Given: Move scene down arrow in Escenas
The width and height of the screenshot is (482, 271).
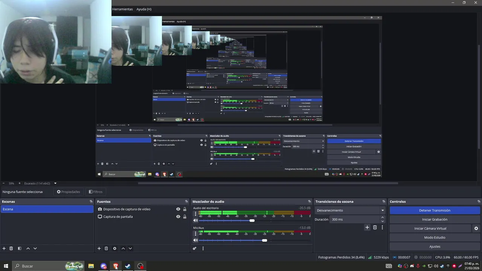Looking at the screenshot, I should [35, 248].
